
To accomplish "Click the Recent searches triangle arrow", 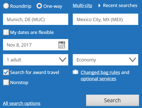I will (99, 6).
